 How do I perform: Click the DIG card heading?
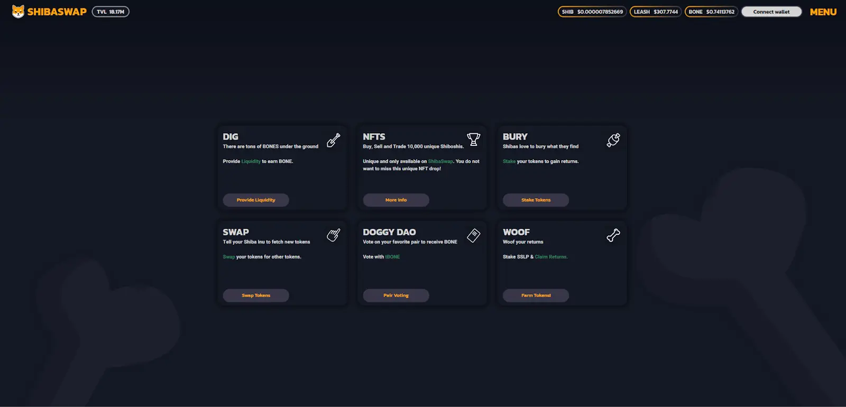[231, 136]
